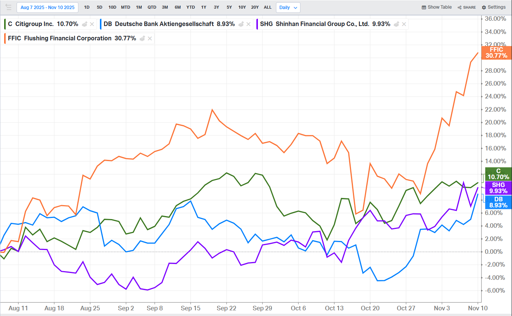Select the 10Y time range

[x=242, y=7]
